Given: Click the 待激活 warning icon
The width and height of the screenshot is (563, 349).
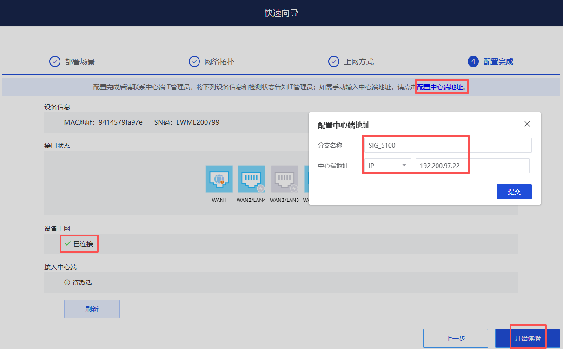Looking at the screenshot, I should coord(67,282).
